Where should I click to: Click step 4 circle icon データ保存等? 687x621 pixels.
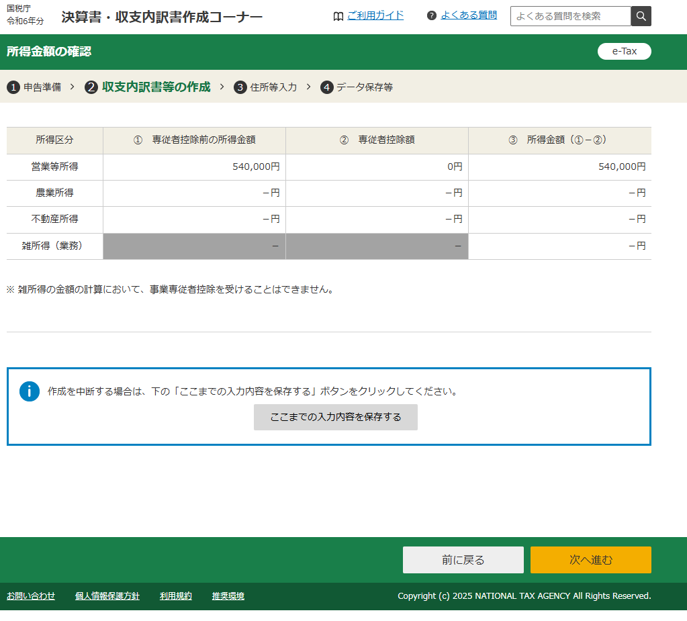pyautogui.click(x=327, y=87)
